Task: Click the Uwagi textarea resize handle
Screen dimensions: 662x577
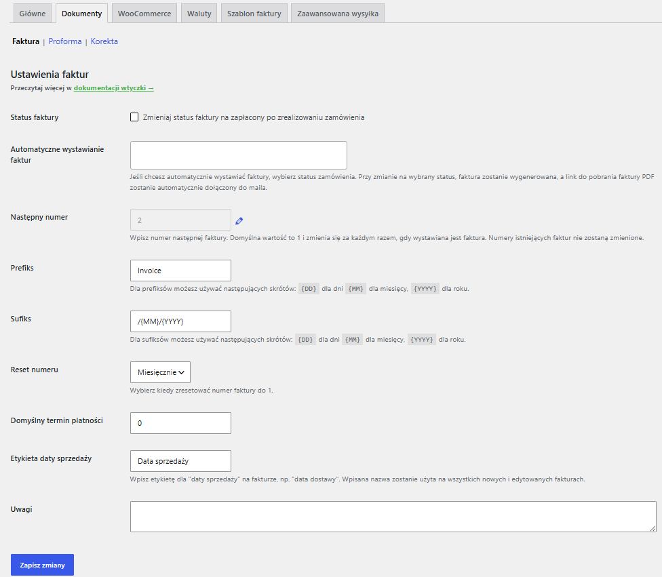Action: click(x=653, y=528)
